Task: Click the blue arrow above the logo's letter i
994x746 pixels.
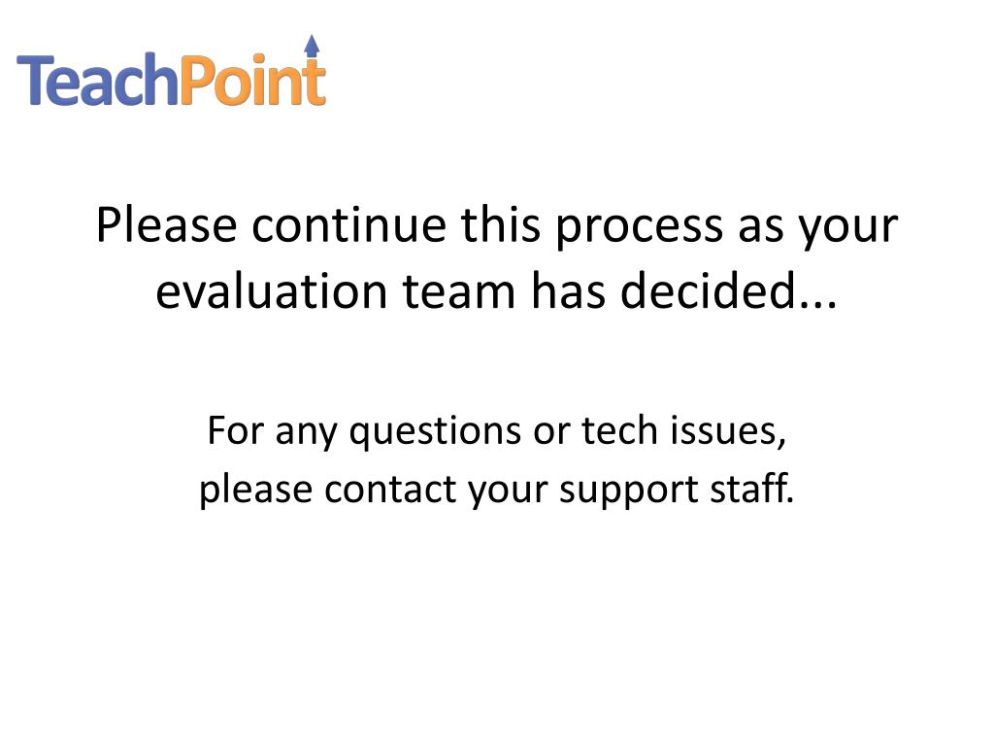Action: (312, 44)
